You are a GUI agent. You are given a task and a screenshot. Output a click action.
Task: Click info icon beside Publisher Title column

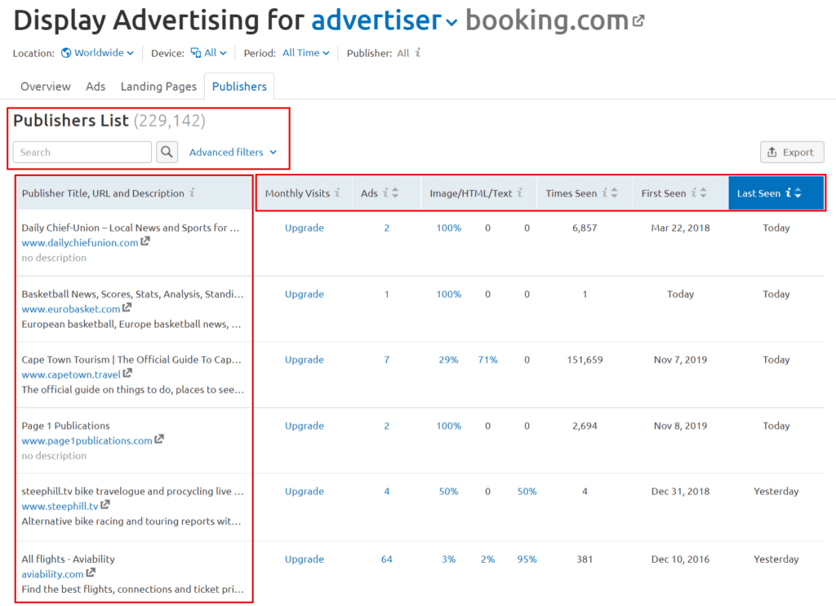coord(192,192)
